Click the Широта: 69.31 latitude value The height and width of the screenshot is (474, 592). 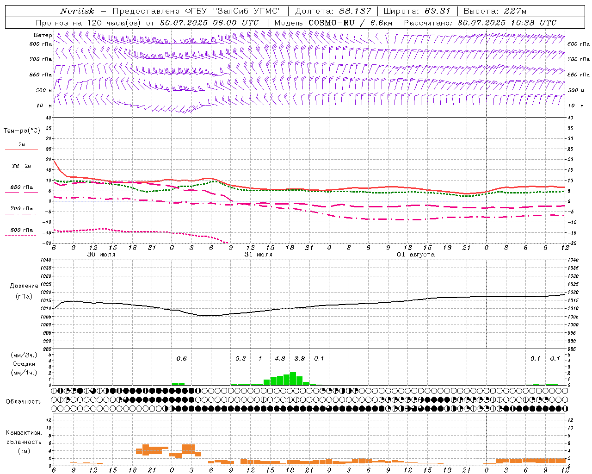point(417,11)
